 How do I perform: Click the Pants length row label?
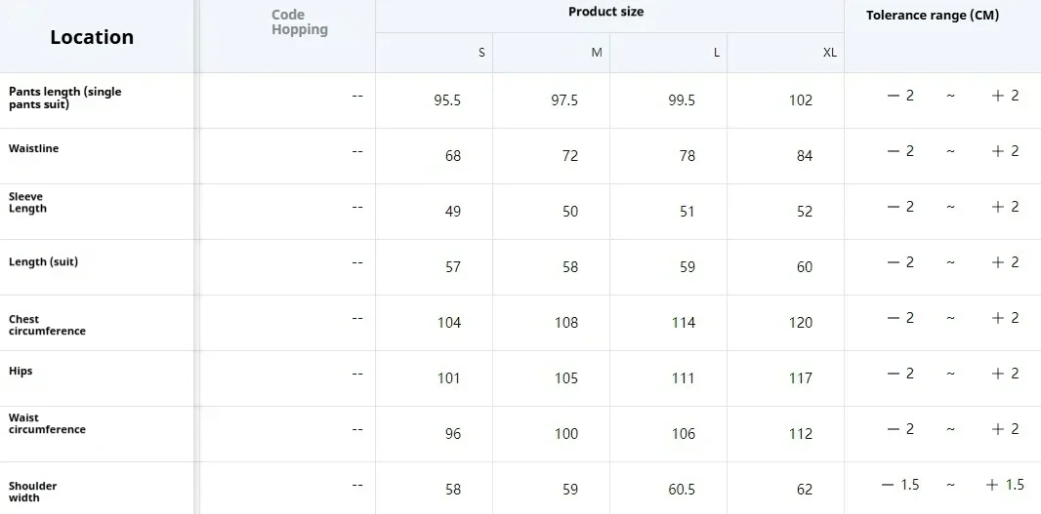65,98
